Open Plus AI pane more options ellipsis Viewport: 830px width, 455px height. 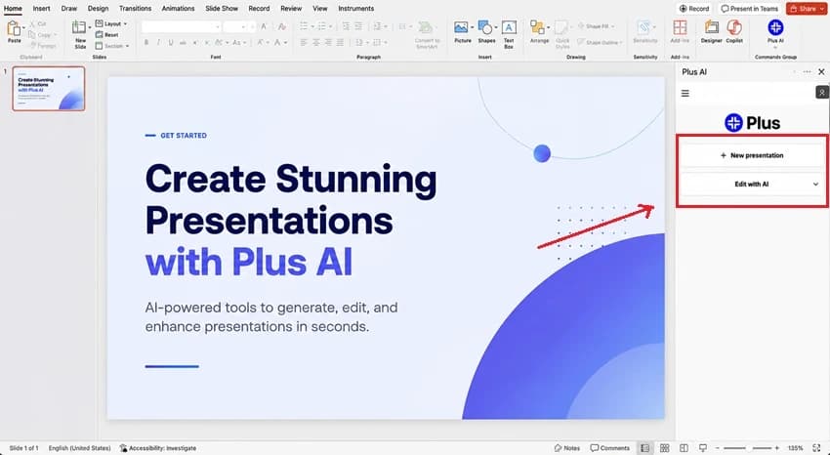807,72
